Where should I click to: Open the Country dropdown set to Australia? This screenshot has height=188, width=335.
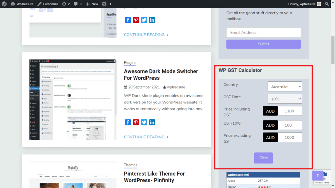coord(285,86)
